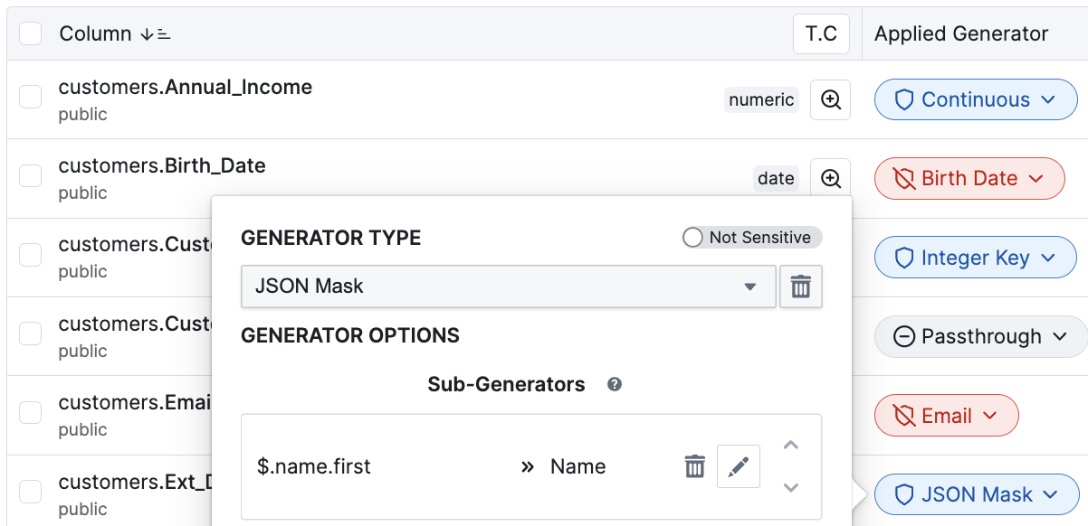
Task: Select all rows via header checkbox
Action: tap(31, 34)
